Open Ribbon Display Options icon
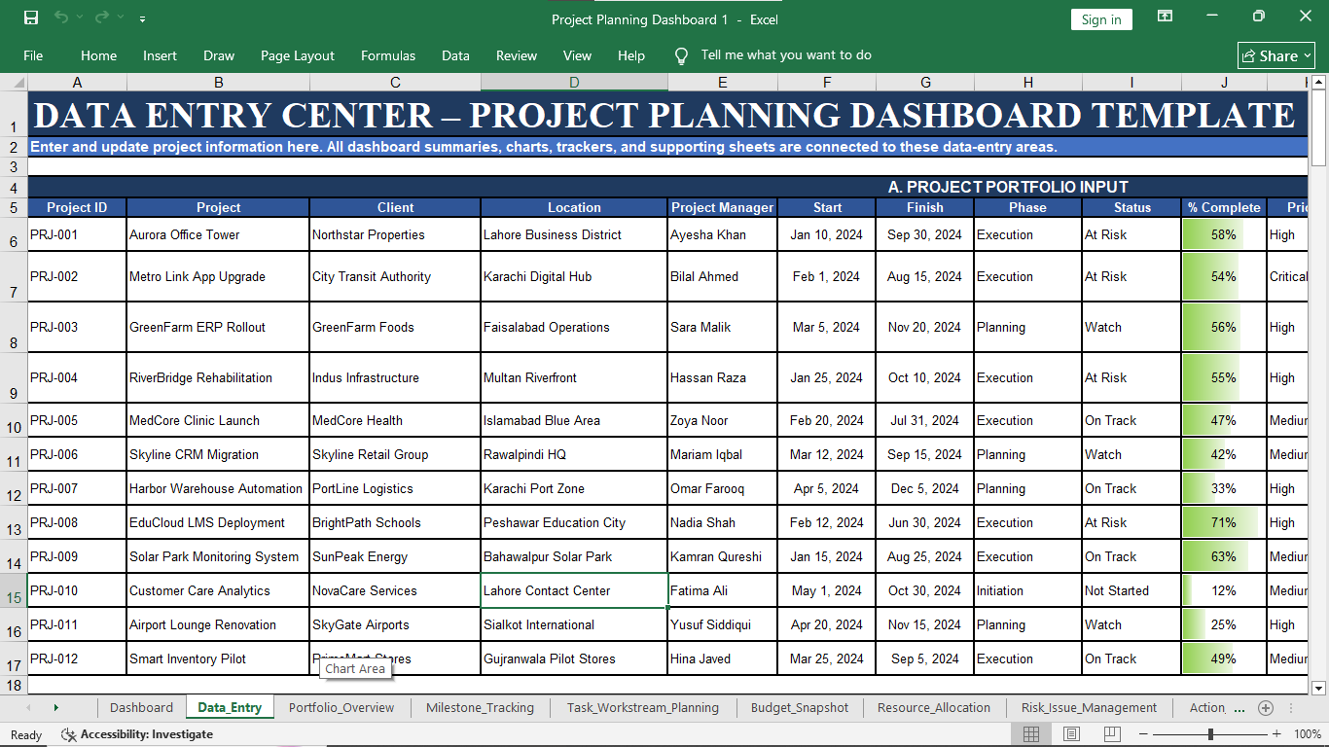Viewport: 1329px width, 747px height. [x=1165, y=17]
